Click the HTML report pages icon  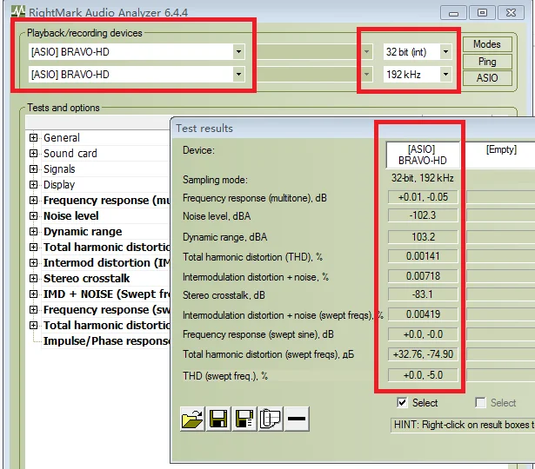tap(270, 420)
